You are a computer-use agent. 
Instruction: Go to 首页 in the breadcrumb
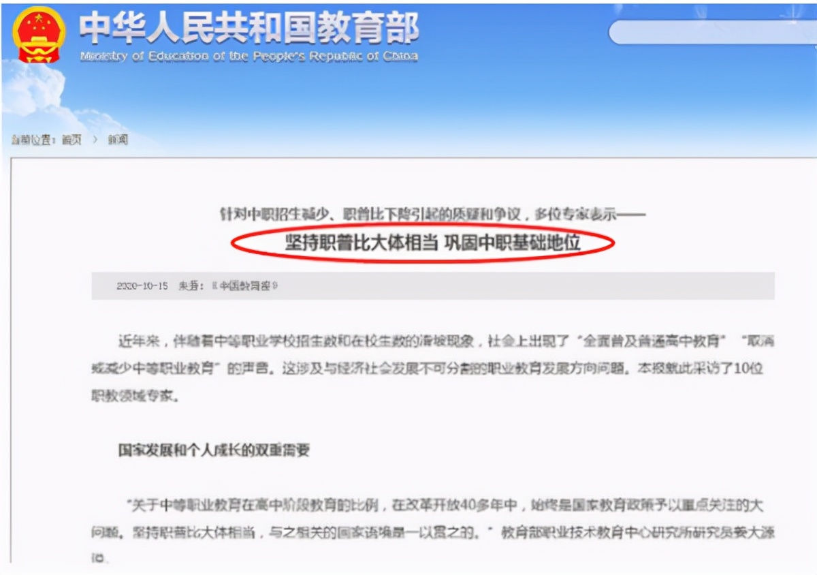[71, 140]
